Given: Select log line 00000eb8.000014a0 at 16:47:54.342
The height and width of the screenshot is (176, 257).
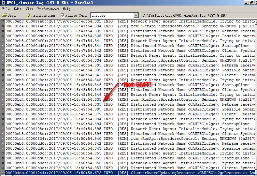Looking at the screenshot, I should point(130,55).
